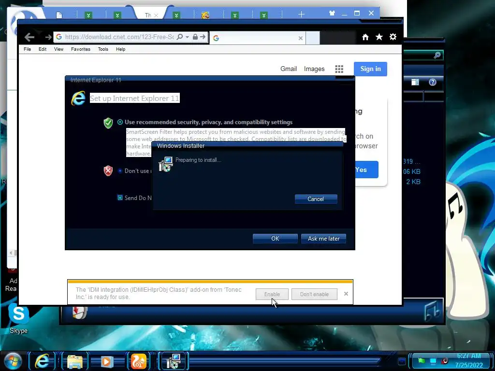Click the taskbar clock showing 6:27 AM

[x=469, y=360]
